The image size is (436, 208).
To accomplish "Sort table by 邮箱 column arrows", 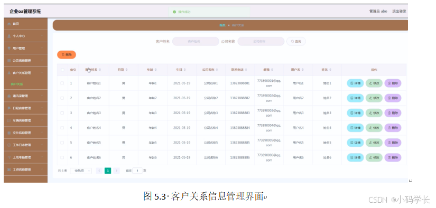I will (272, 70).
